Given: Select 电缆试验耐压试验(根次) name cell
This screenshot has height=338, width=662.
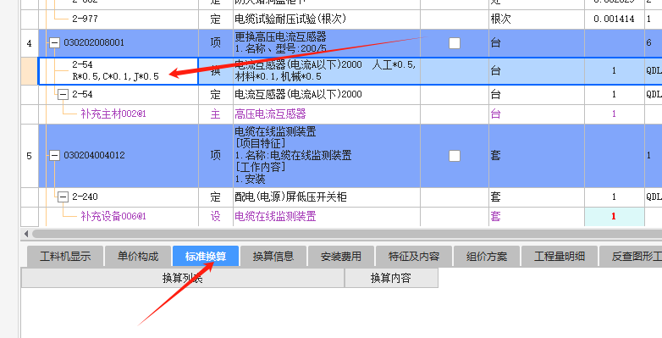Looking at the screenshot, I should pos(327,19).
